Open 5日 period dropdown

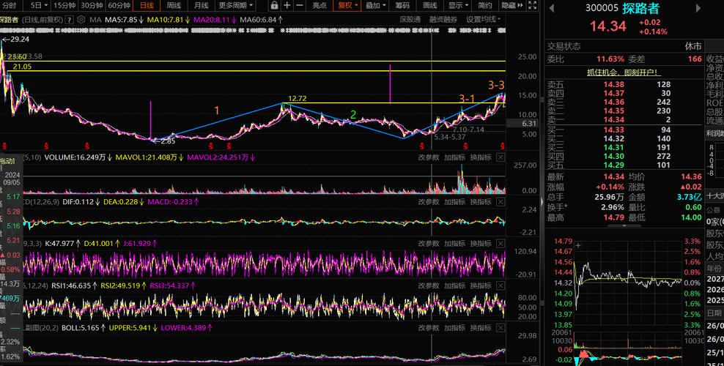coord(40,6)
